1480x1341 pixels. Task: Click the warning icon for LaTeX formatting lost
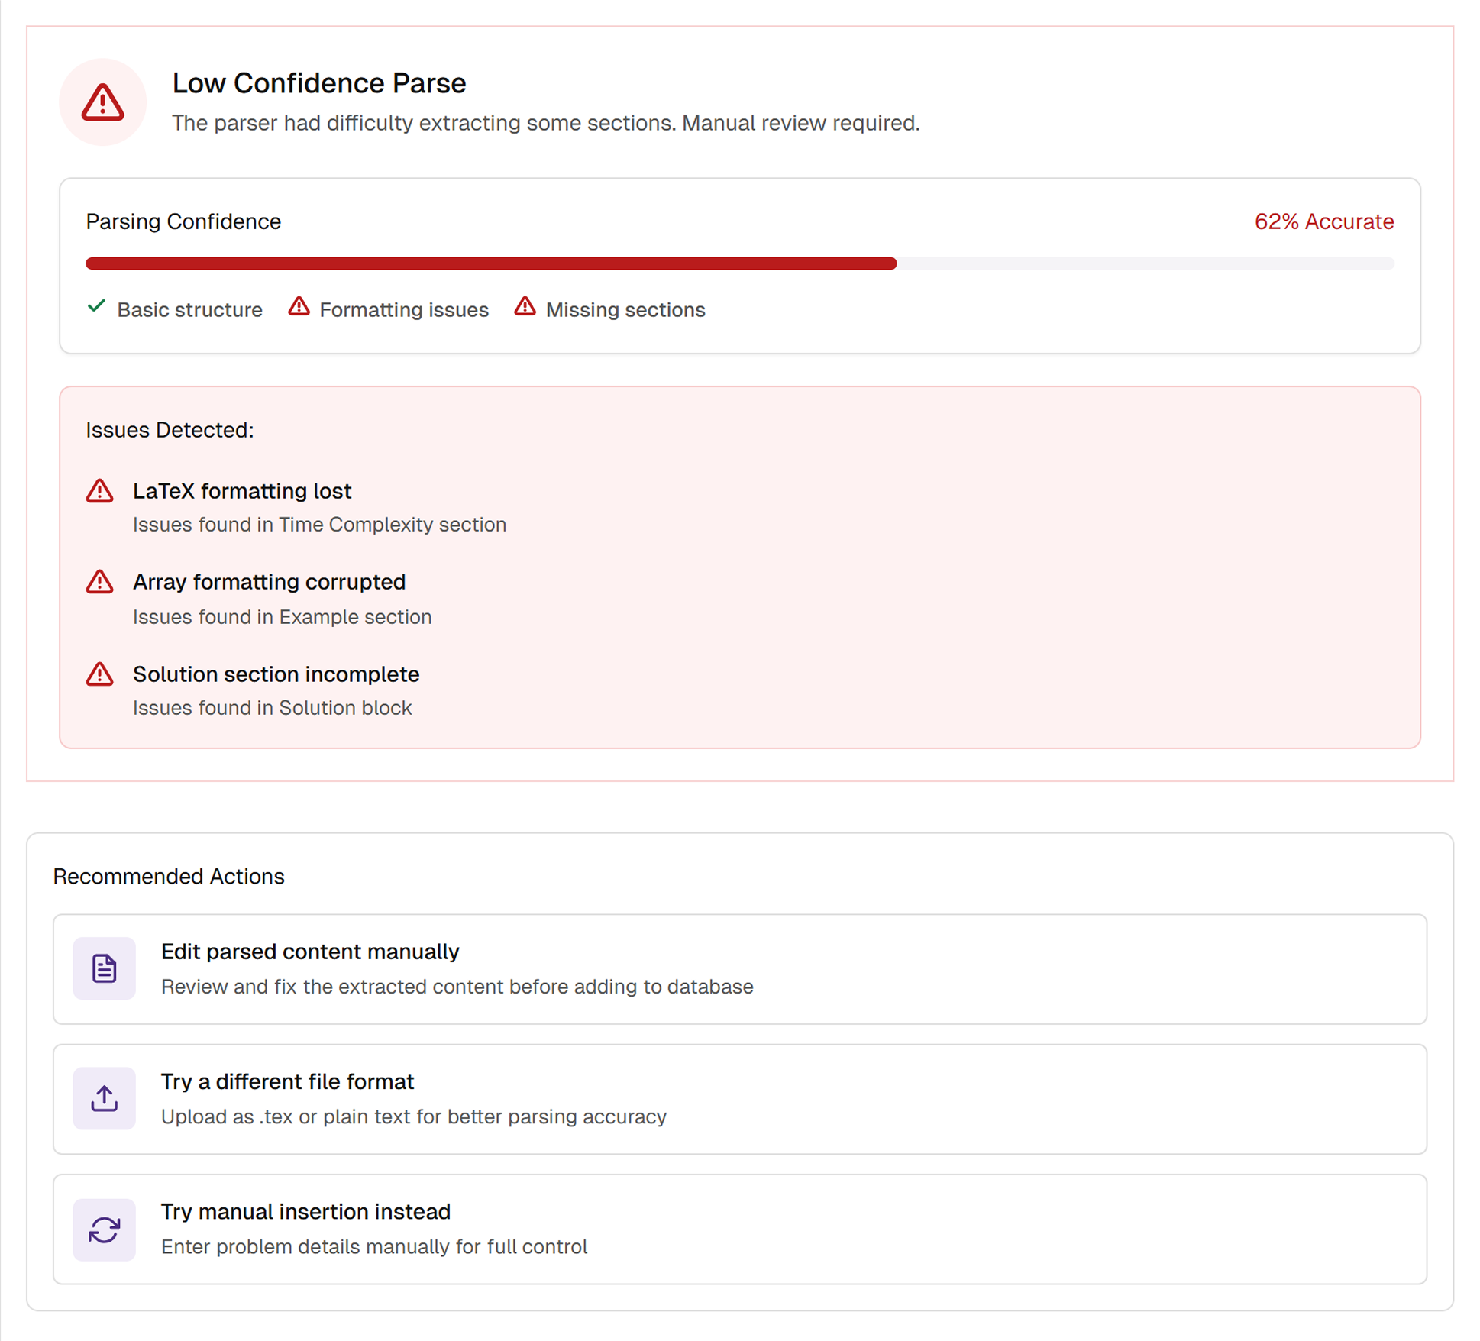pos(99,491)
